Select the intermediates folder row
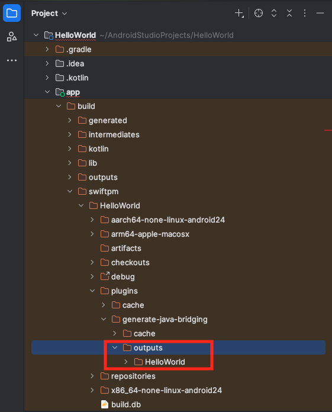332x412 pixels. pos(178,134)
